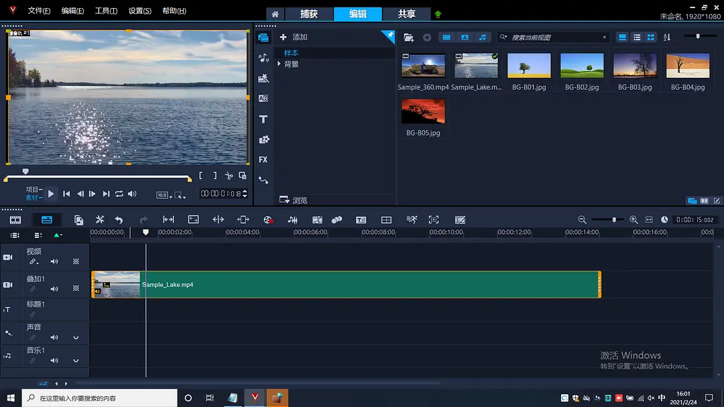Screen dimensions: 724x407
Task: Open the FX filter library panel
Action: 263,160
